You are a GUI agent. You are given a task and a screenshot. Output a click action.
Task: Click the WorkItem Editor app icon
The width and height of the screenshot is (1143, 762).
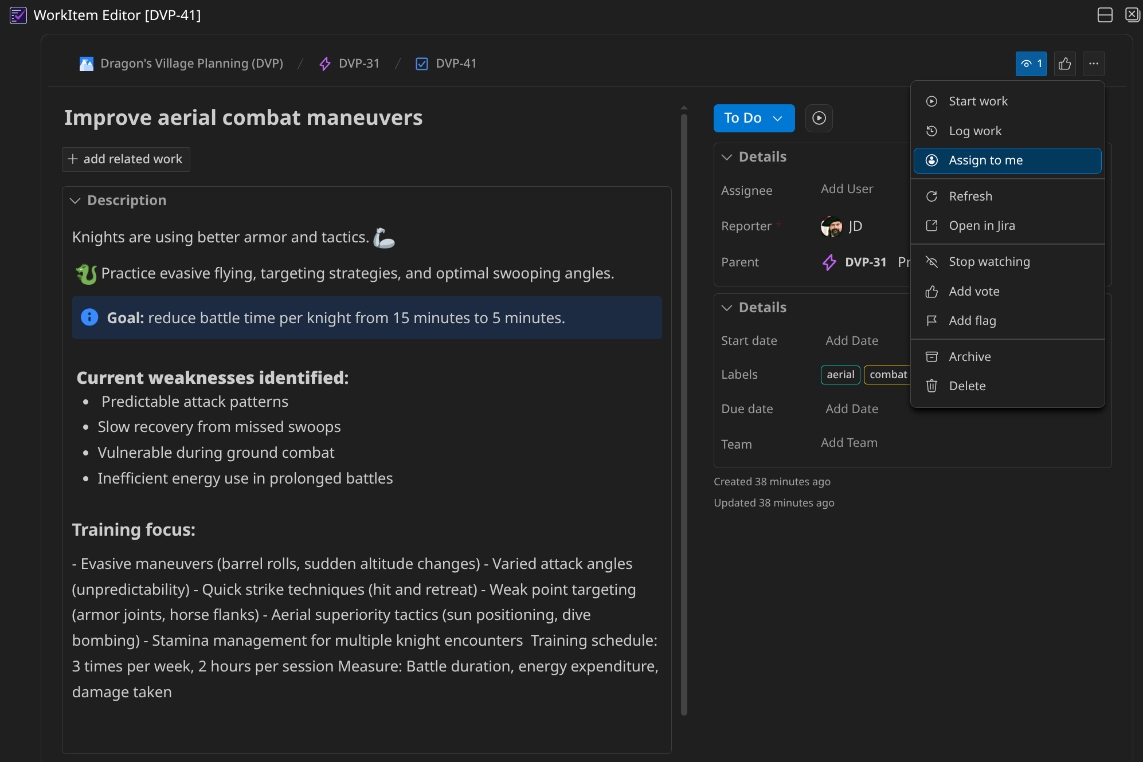[18, 15]
